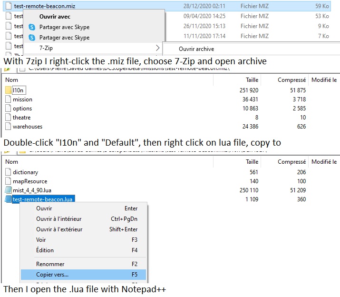Click date 26/11/2020 15:13 cell
The image size is (340, 297).
[204, 26]
